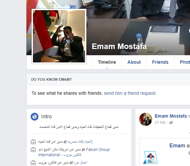Image resolution: width=190 pixels, height=166 pixels.
Task: Click 'send him a friend request' link
Action: [130, 93]
